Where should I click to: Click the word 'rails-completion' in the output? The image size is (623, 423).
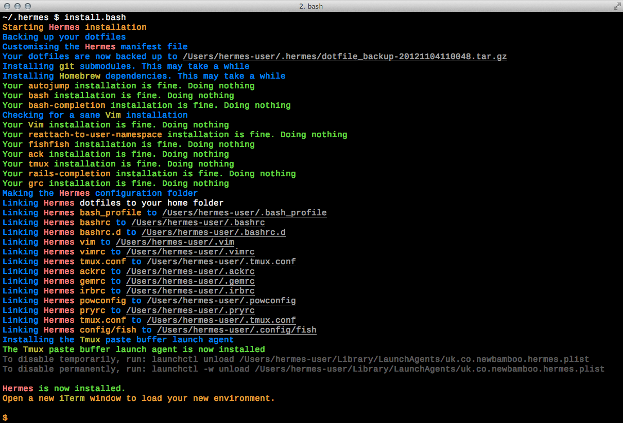click(x=70, y=174)
